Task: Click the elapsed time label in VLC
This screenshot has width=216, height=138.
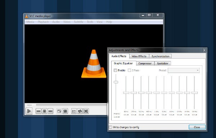Action: 29,105
